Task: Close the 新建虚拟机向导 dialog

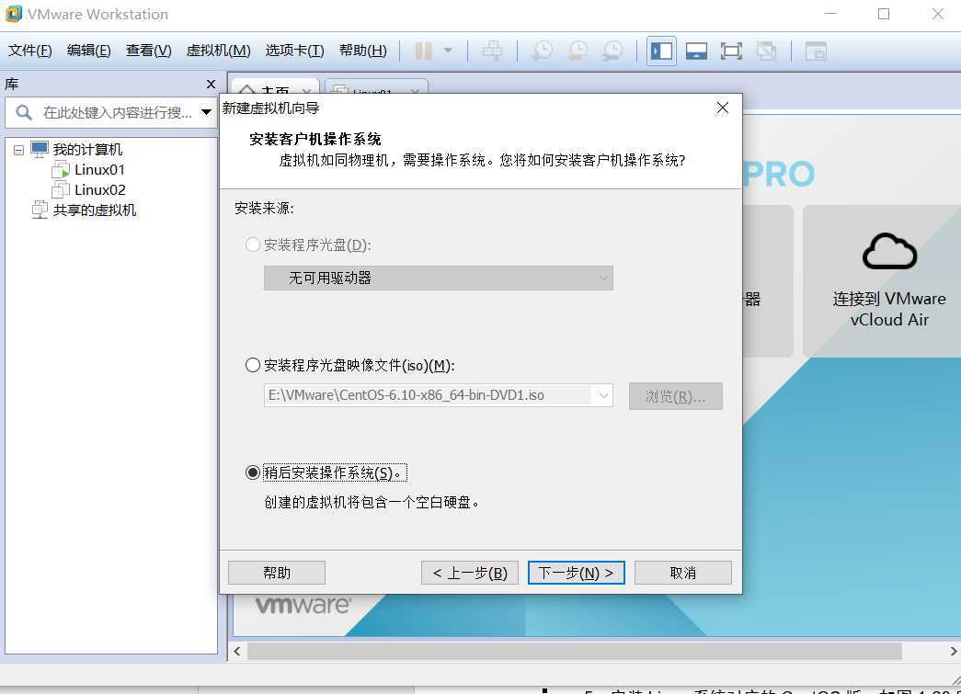Action: pyautogui.click(x=723, y=108)
